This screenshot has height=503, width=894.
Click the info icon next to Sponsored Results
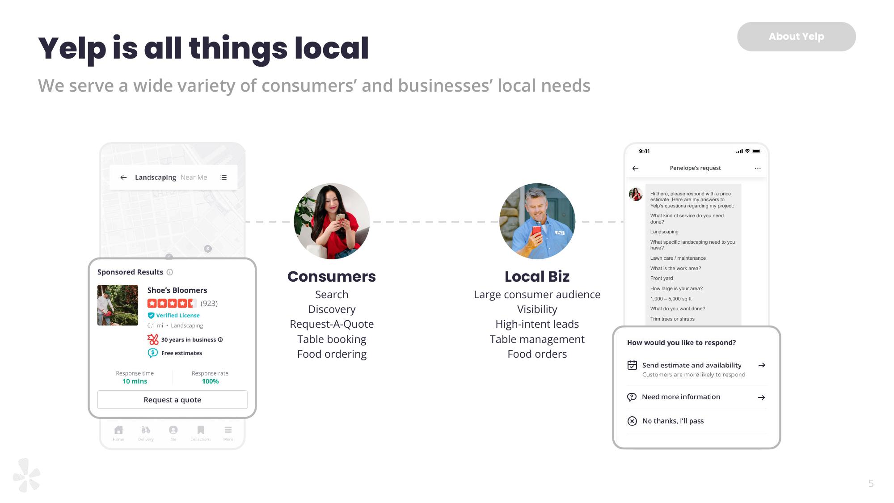[x=169, y=272]
